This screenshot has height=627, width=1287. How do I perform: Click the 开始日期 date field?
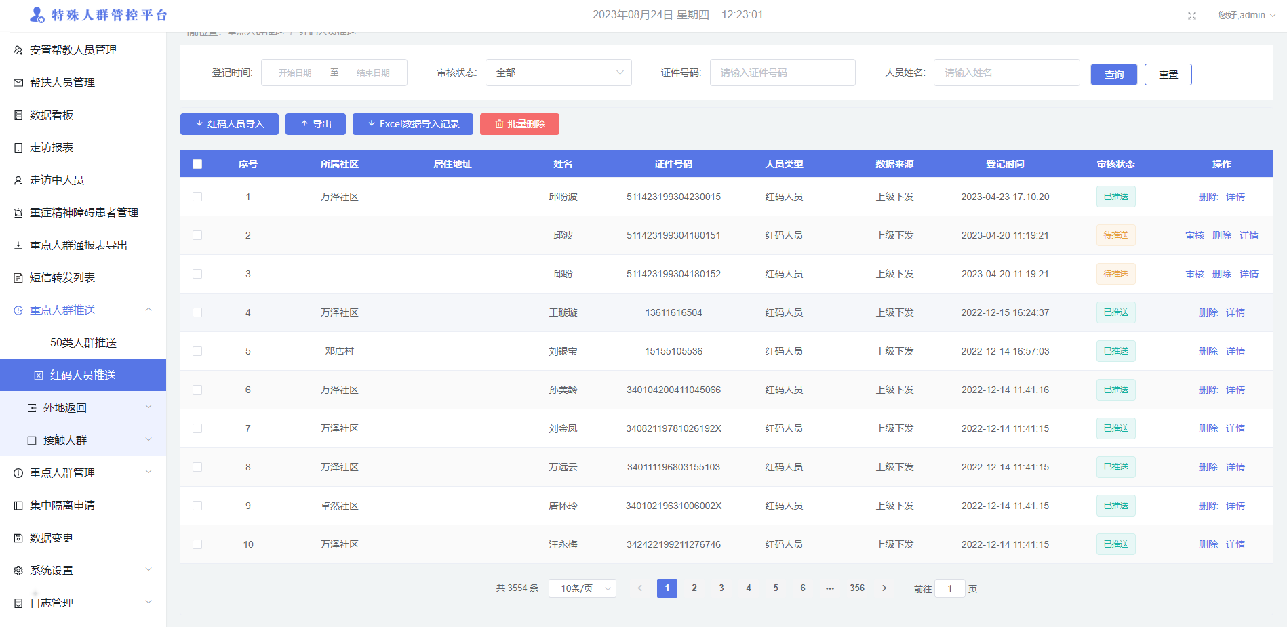(x=295, y=73)
